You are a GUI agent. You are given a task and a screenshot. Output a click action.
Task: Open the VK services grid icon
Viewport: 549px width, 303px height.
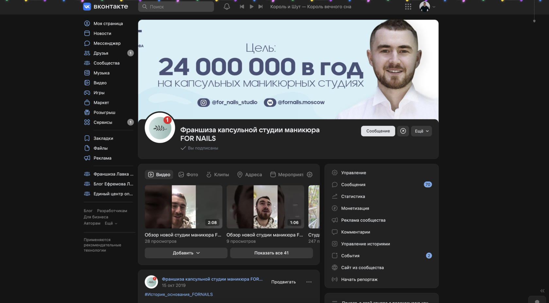coord(408,7)
